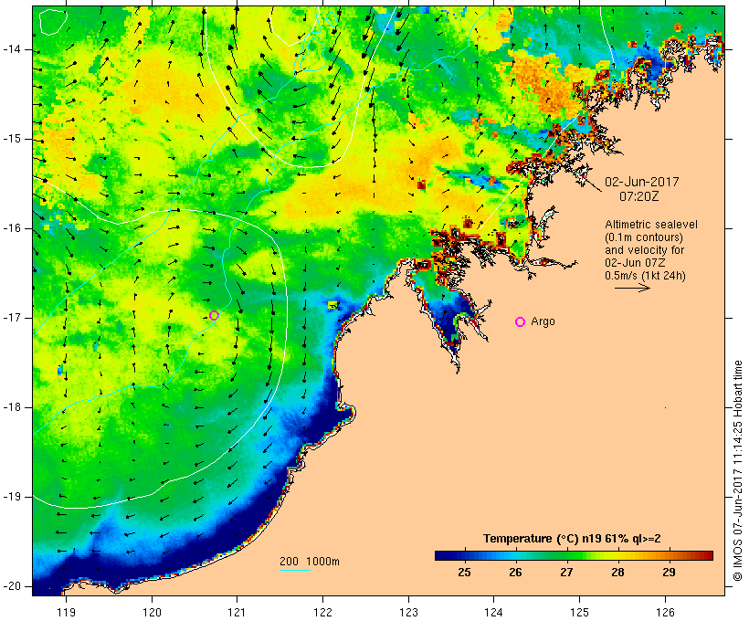Click the dark blue end of the colorbar
The image size is (749, 621).
pos(439,555)
